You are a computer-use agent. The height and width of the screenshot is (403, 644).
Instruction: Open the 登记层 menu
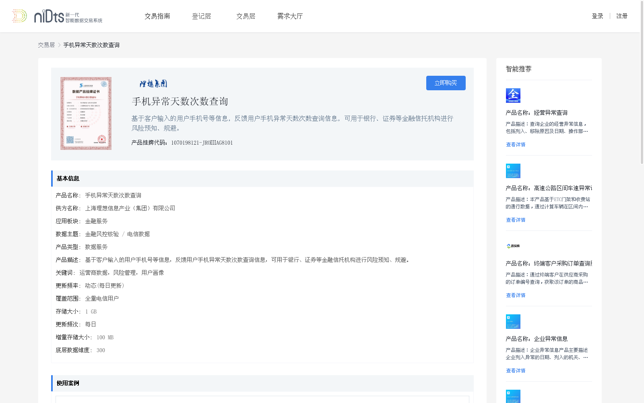(x=202, y=16)
